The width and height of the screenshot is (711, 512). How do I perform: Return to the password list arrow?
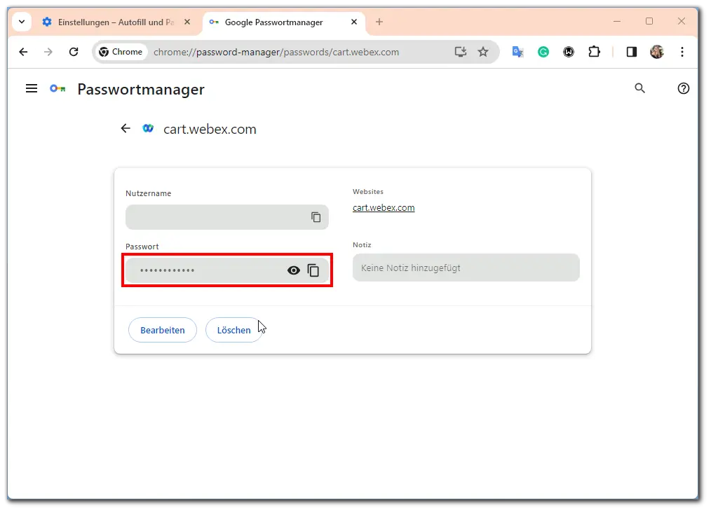pos(126,129)
